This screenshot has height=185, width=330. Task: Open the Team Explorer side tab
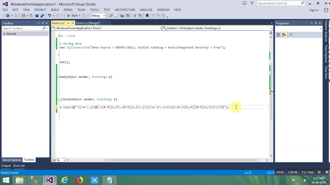[x=326, y=54]
